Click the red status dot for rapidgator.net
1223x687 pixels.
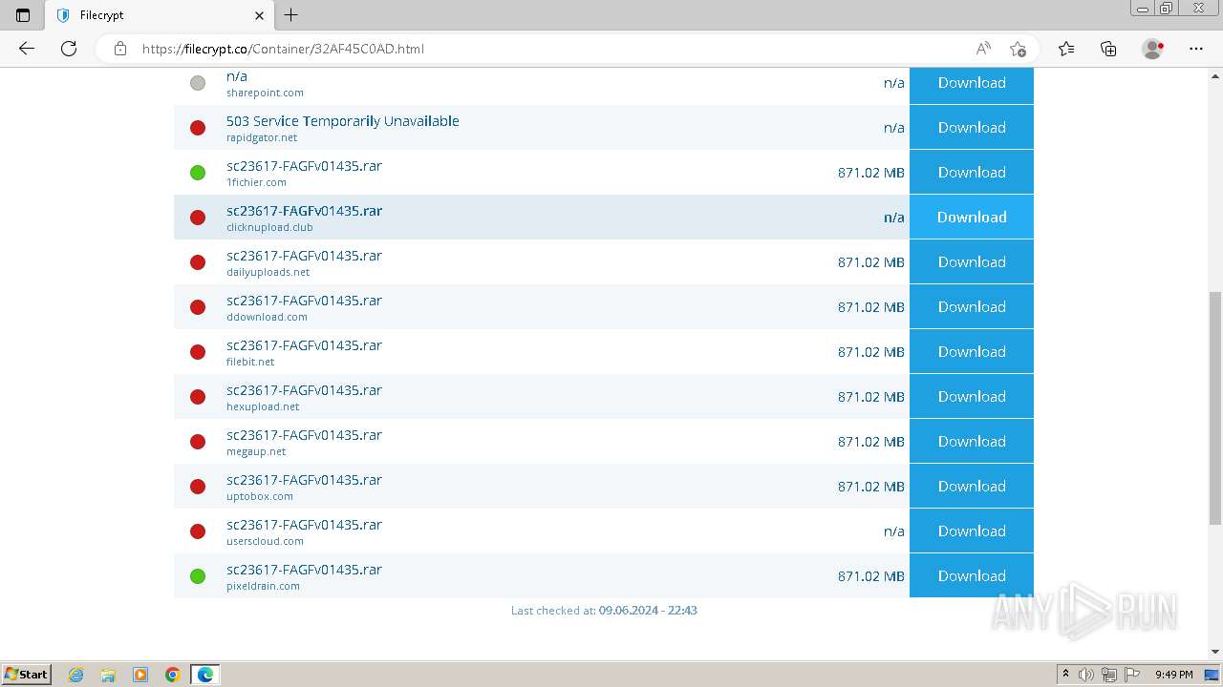198,128
